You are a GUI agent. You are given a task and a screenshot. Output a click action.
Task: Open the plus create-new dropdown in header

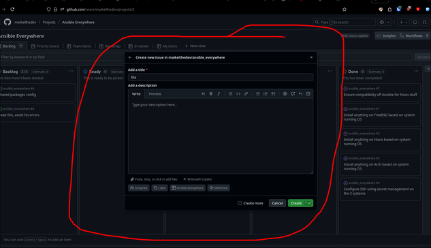tap(403, 22)
